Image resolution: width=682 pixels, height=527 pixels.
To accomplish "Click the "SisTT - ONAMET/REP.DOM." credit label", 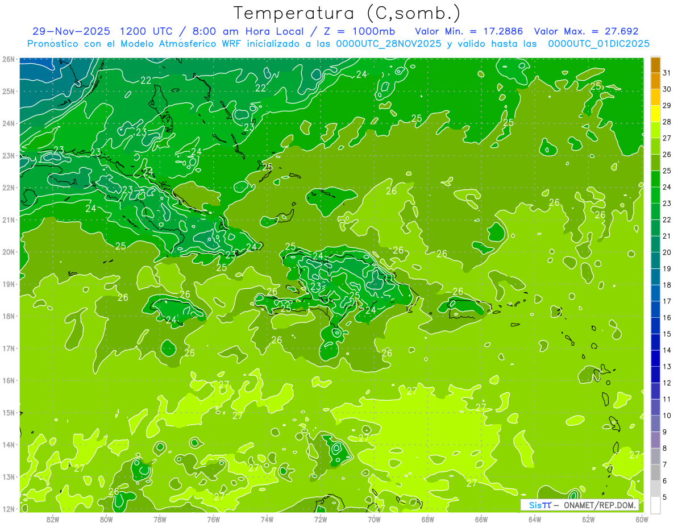I will [580, 505].
